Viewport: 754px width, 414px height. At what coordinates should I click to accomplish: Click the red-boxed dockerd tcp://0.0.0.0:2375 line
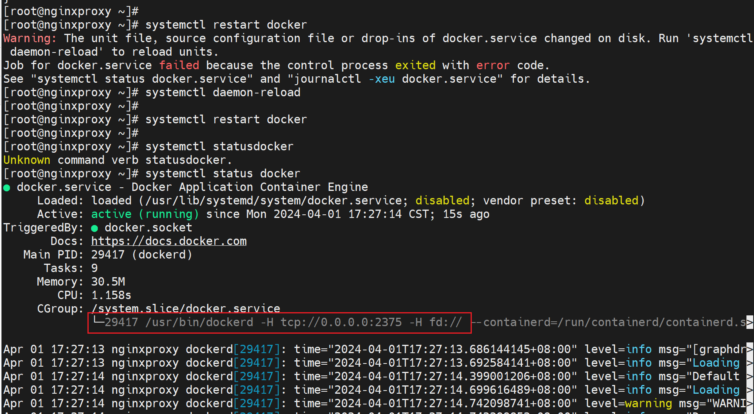279,322
